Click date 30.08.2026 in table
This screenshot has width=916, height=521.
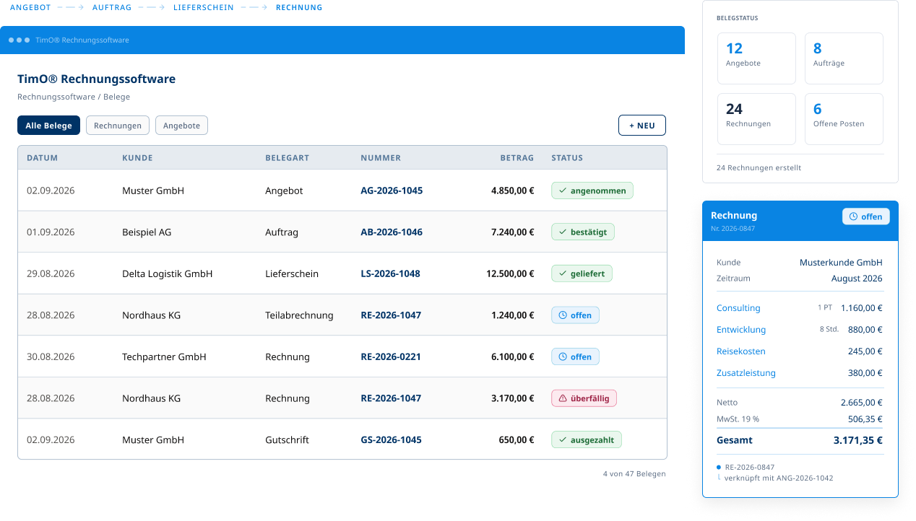[x=51, y=356]
